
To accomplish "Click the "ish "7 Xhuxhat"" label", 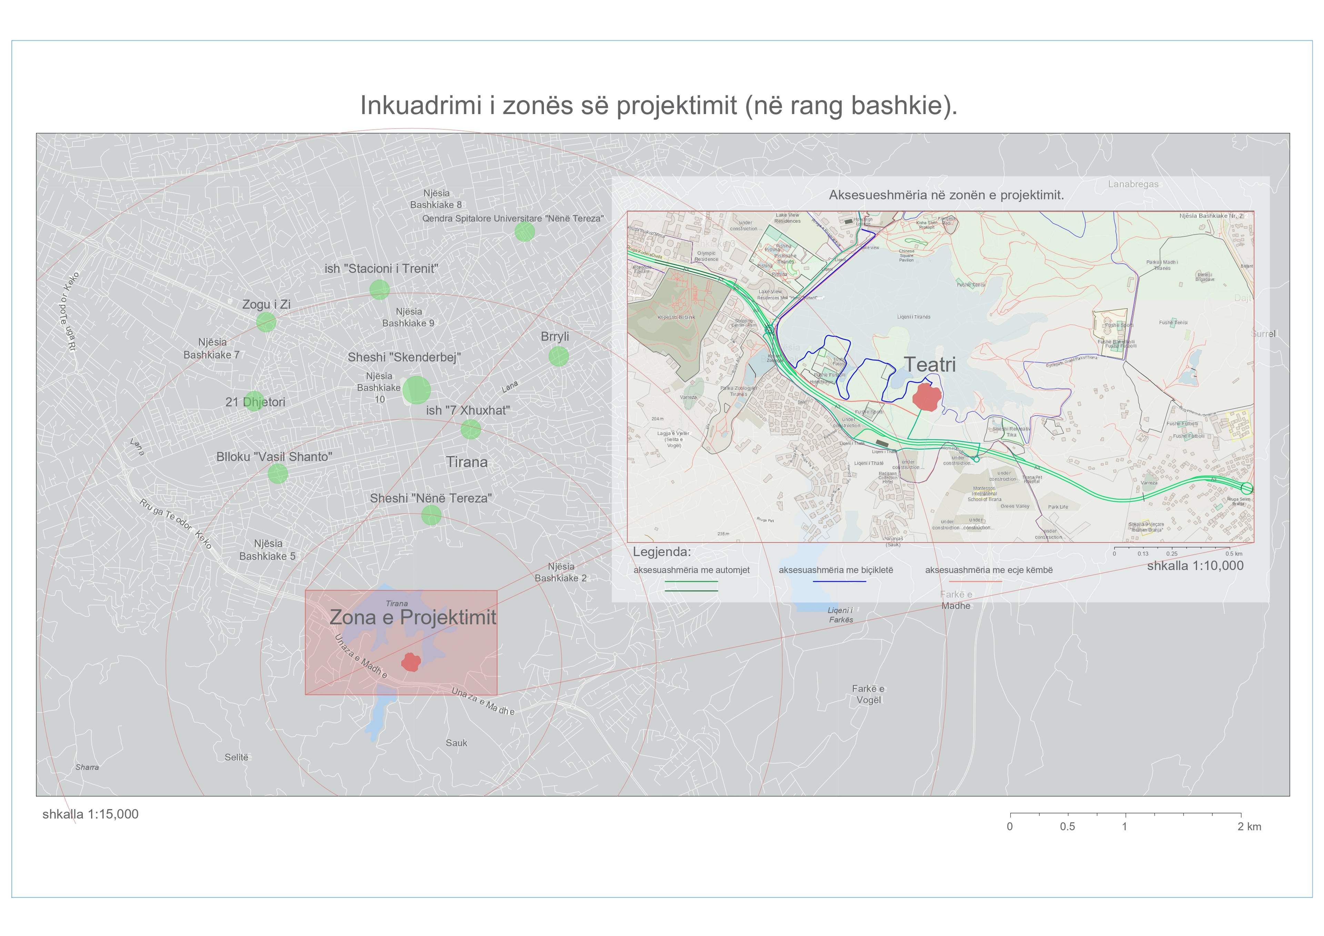I will (468, 410).
